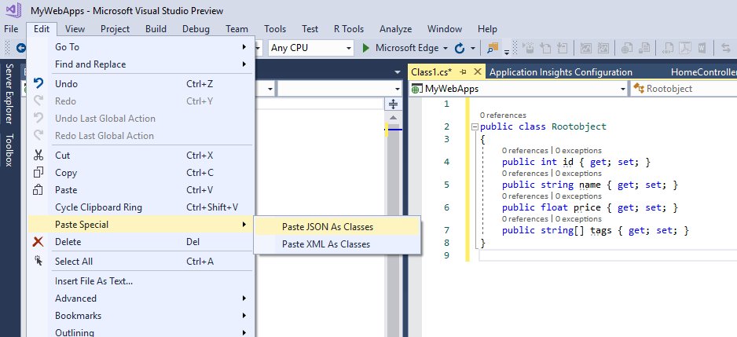
Task: Click the 'Rootobject' class name in code
Action: pos(579,126)
